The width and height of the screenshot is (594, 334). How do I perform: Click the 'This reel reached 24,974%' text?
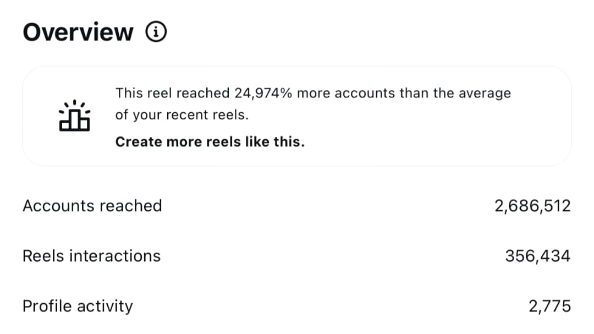173,93
